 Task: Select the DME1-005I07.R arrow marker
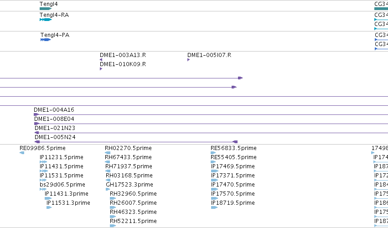click(189, 60)
